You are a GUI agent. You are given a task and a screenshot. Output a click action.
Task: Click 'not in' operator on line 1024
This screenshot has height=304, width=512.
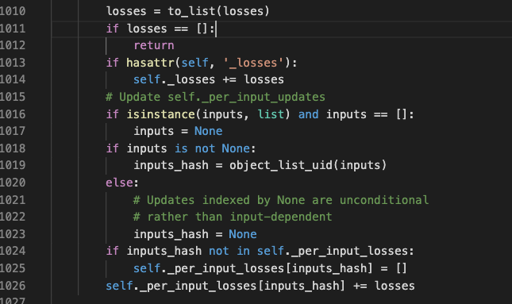click(229, 251)
